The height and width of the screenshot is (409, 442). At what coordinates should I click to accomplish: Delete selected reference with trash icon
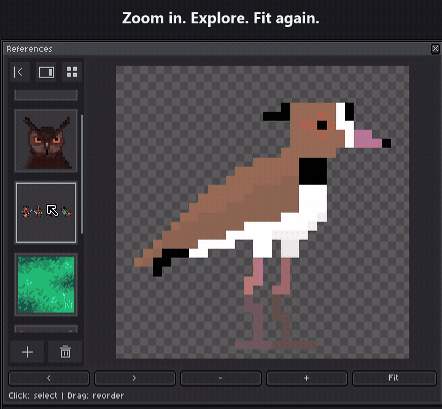click(65, 352)
